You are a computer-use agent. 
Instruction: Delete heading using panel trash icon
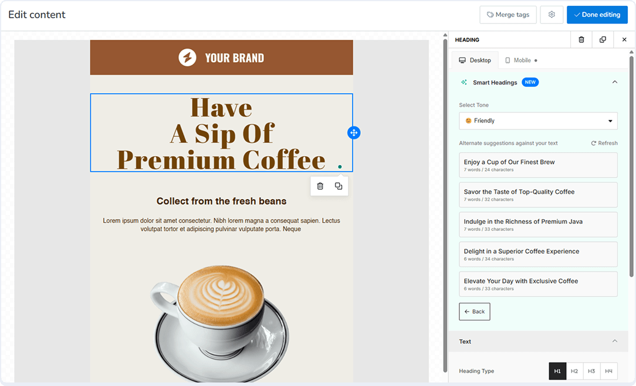[581, 40]
